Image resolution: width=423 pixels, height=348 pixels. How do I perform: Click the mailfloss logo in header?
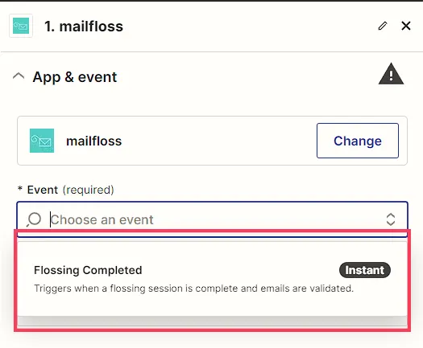point(21,26)
